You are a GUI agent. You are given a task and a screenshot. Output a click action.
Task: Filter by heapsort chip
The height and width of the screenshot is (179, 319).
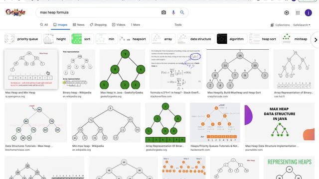[134, 39]
